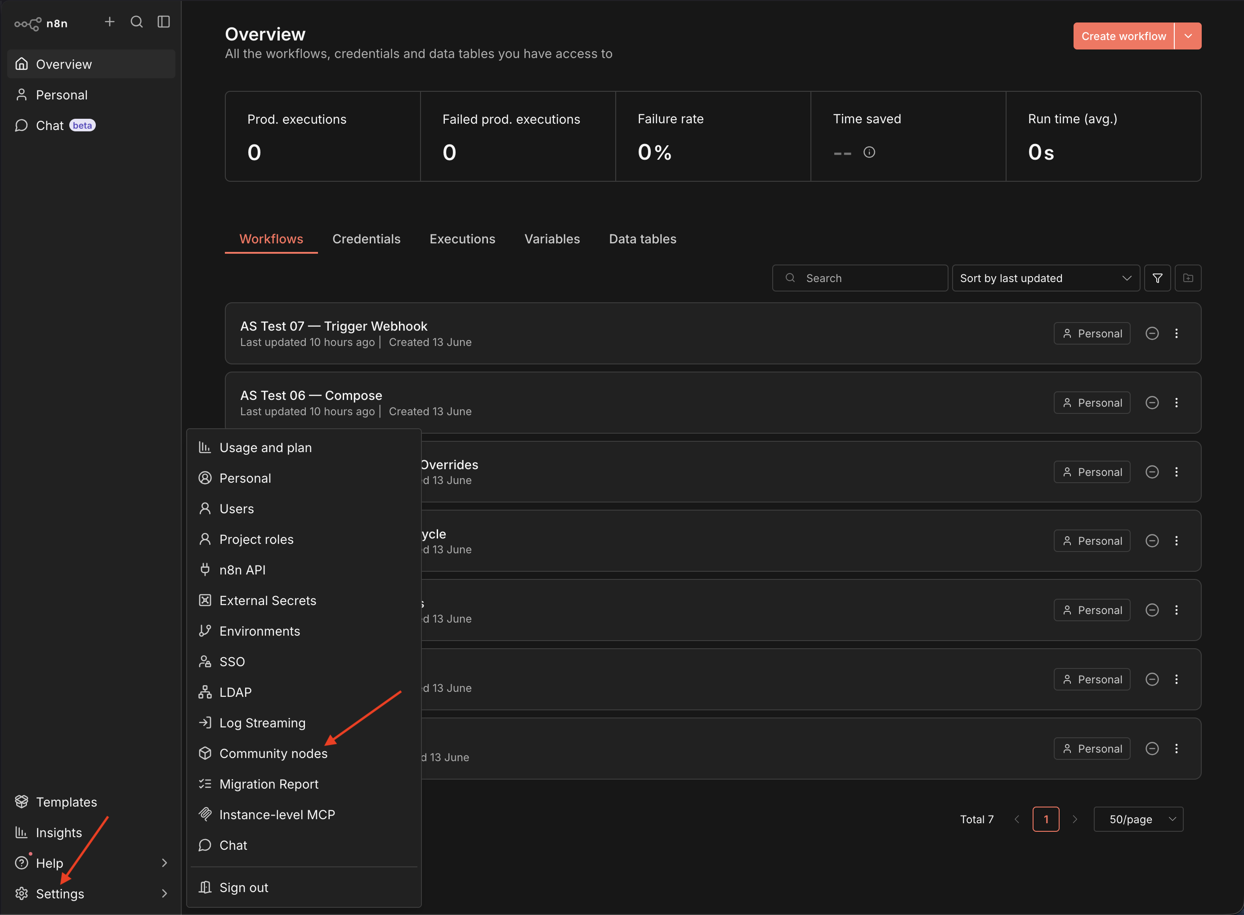Open Migration Report menu item

(x=304, y=784)
